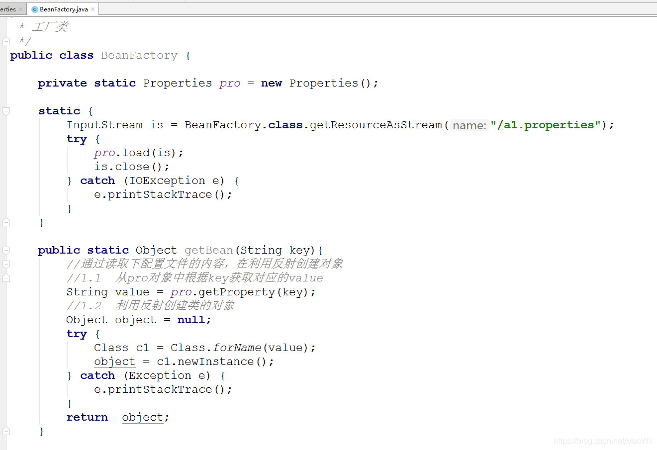Screen dimensions: 657x450
Task: Collapse the static initializer block fold marker
Action: point(6,111)
